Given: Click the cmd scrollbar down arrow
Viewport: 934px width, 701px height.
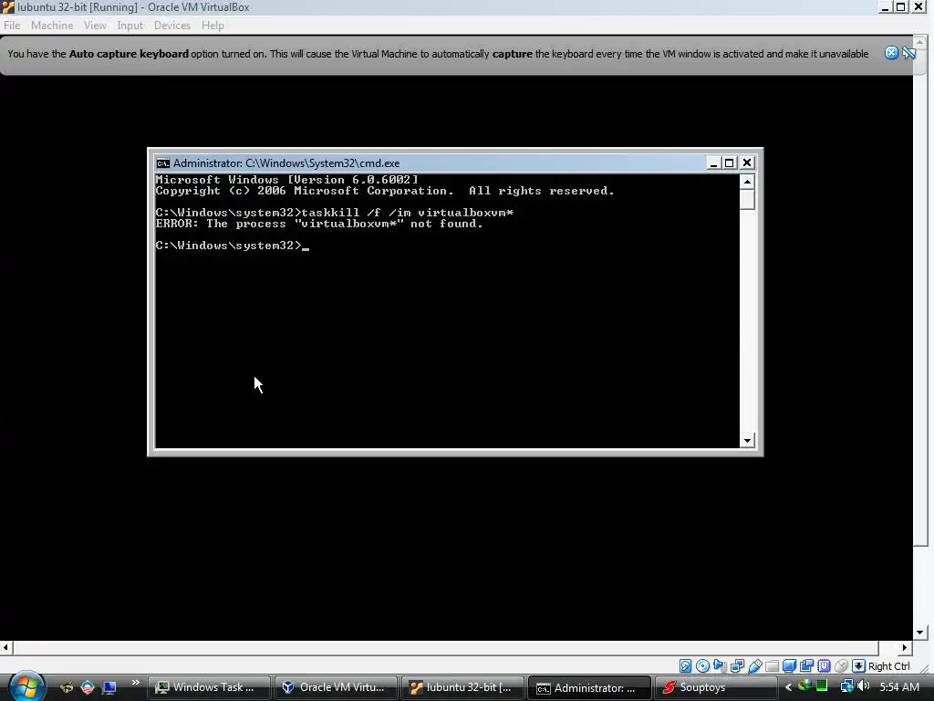Looking at the screenshot, I should coord(747,441).
